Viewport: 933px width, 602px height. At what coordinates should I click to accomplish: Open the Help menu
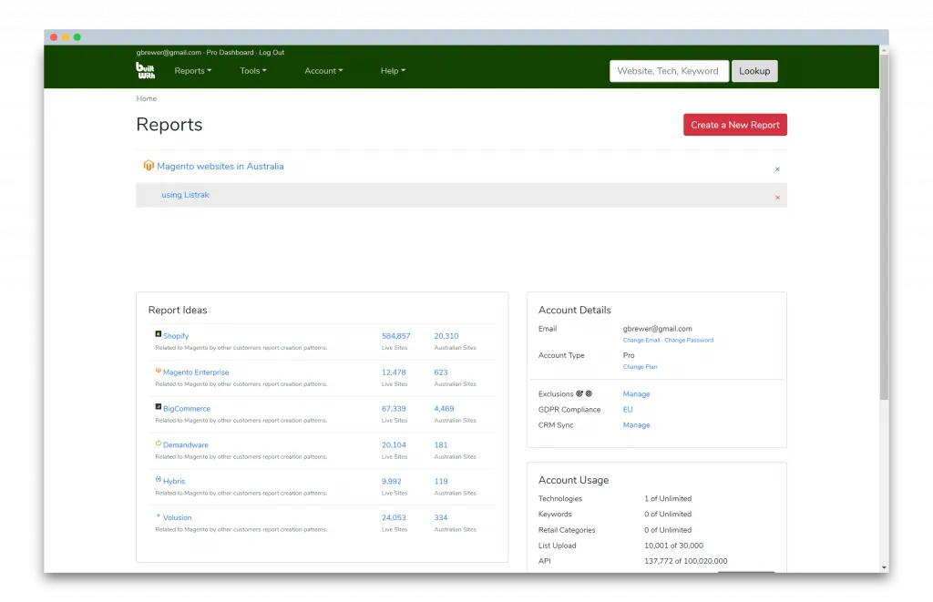(393, 71)
